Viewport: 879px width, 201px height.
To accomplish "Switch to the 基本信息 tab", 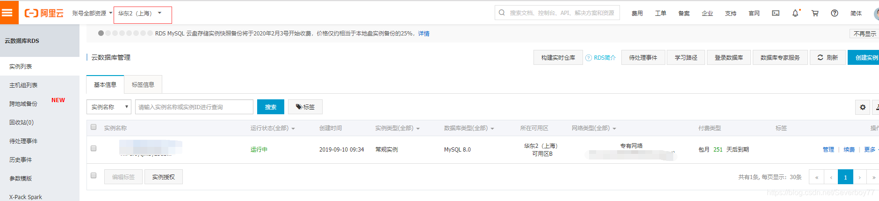I will (x=105, y=85).
